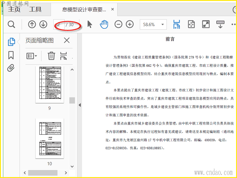
Task: Click the thumbnail panel page layout icon
Action: [63, 56]
